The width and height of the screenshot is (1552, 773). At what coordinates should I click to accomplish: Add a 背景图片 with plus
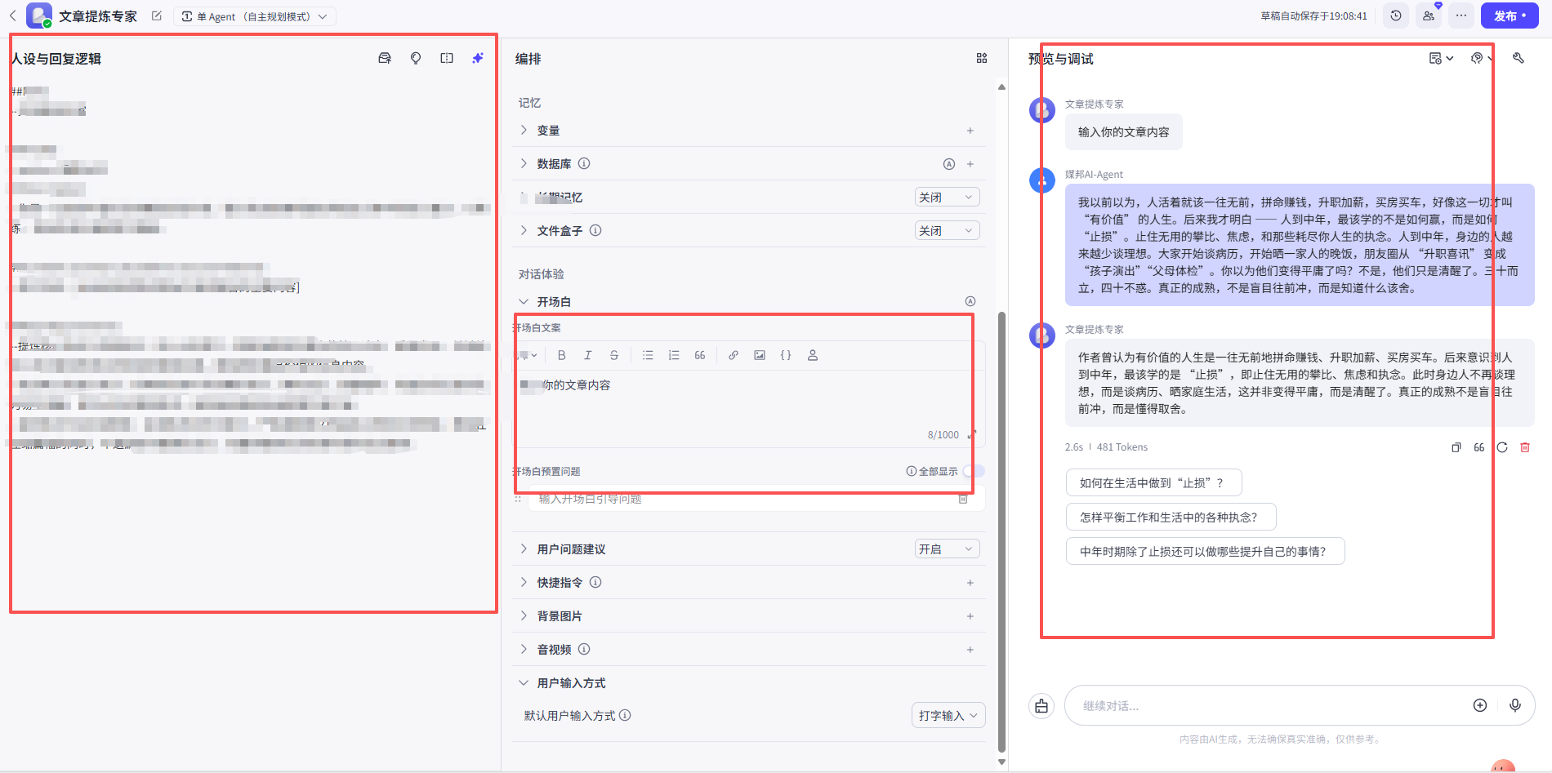[x=970, y=616]
